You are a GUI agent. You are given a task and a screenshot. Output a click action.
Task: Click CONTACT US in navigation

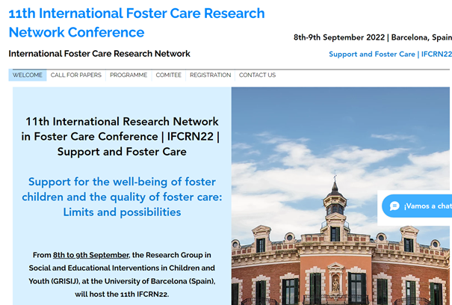point(258,75)
